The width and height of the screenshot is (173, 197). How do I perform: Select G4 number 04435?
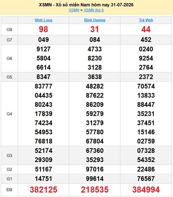point(43,95)
